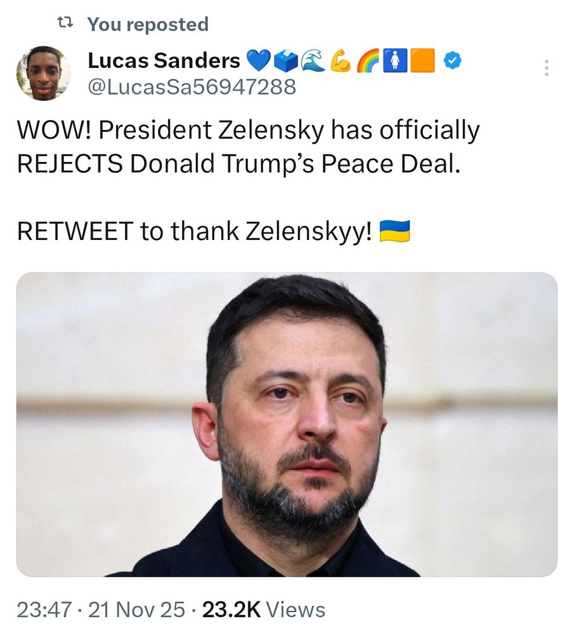The width and height of the screenshot is (574, 635).
Task: Open Lucas Sanders' profile picture
Action: [x=44, y=73]
